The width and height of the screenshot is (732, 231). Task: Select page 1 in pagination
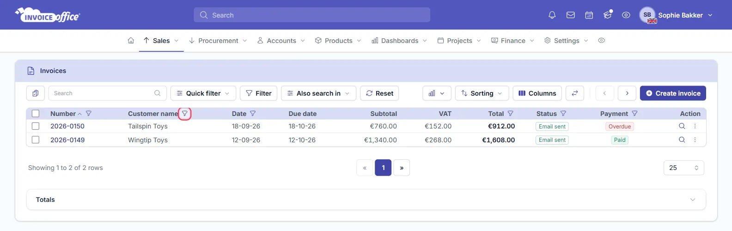coord(383,168)
